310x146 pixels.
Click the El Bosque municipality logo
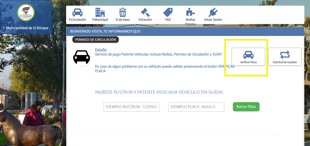coord(26,12)
